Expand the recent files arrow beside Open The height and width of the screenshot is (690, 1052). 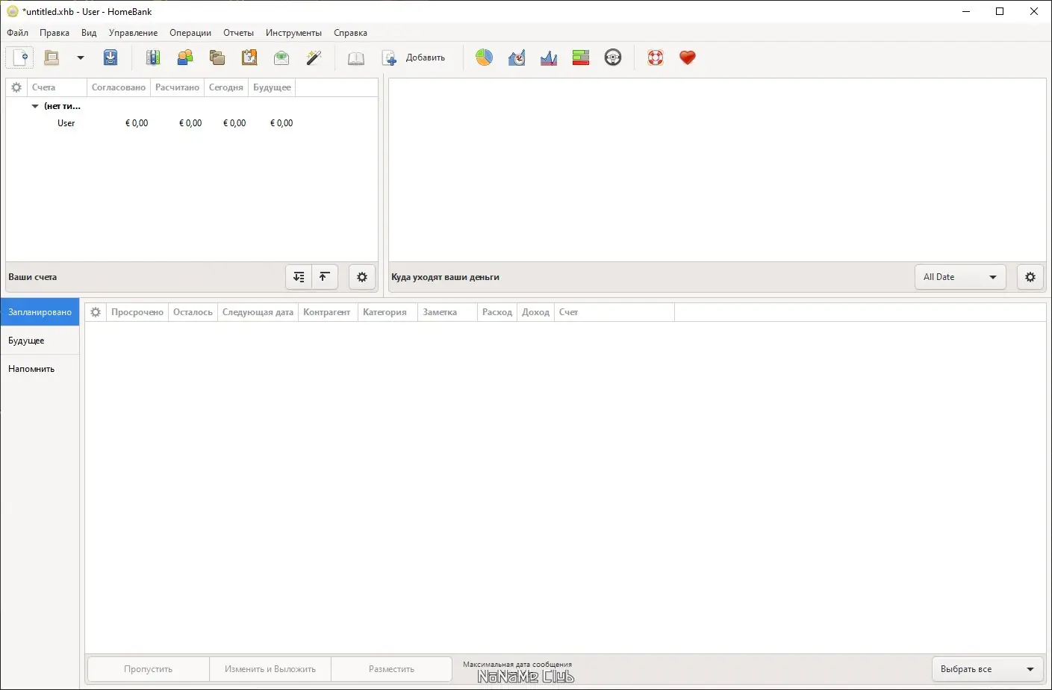tap(81, 57)
